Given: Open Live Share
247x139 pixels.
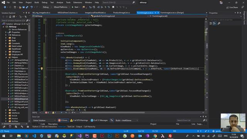Looking at the screenshot, I should 232,7.
